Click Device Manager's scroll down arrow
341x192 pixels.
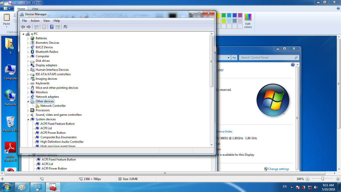click(212, 145)
